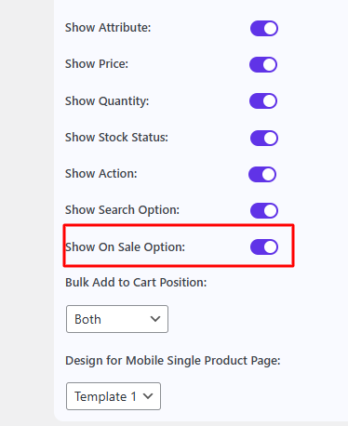Disable the Show Price switch
Image resolution: width=348 pixels, height=426 pixels.
coord(263,64)
